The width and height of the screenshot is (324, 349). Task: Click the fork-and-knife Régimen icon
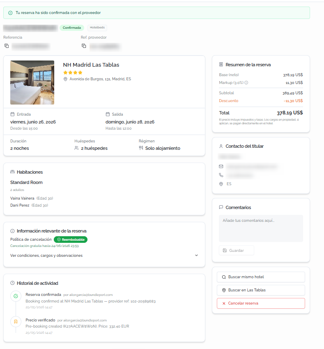coord(141,148)
